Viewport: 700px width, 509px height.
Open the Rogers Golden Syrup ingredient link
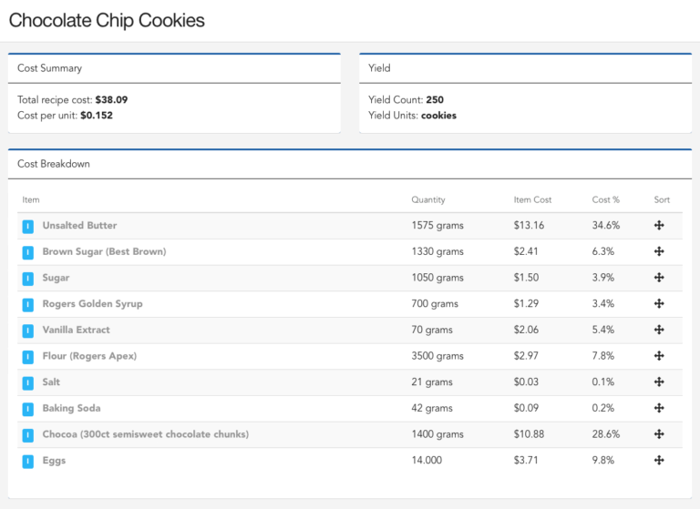pyautogui.click(x=92, y=304)
